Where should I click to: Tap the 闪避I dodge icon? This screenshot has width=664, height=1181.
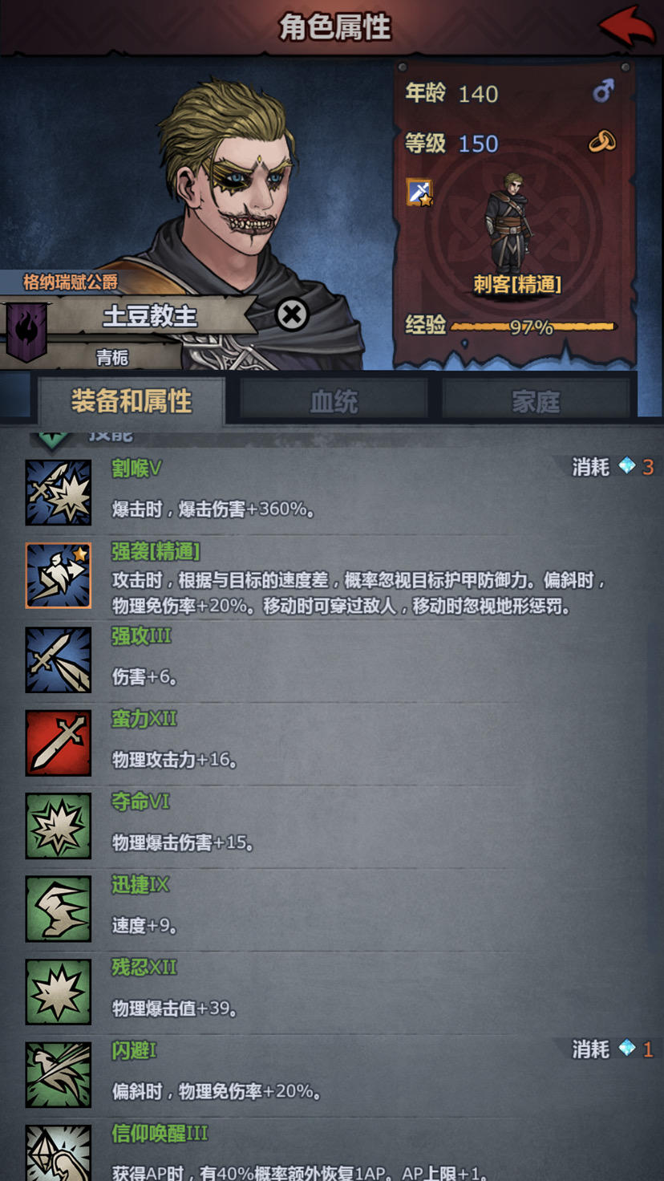pos(58,1075)
